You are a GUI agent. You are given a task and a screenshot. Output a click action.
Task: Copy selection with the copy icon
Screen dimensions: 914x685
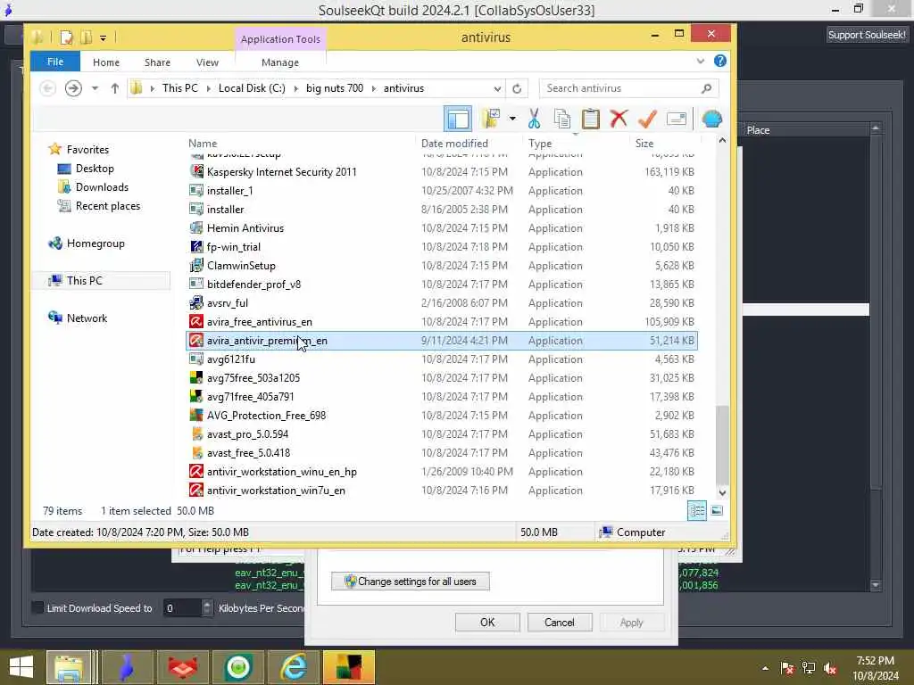pos(562,119)
